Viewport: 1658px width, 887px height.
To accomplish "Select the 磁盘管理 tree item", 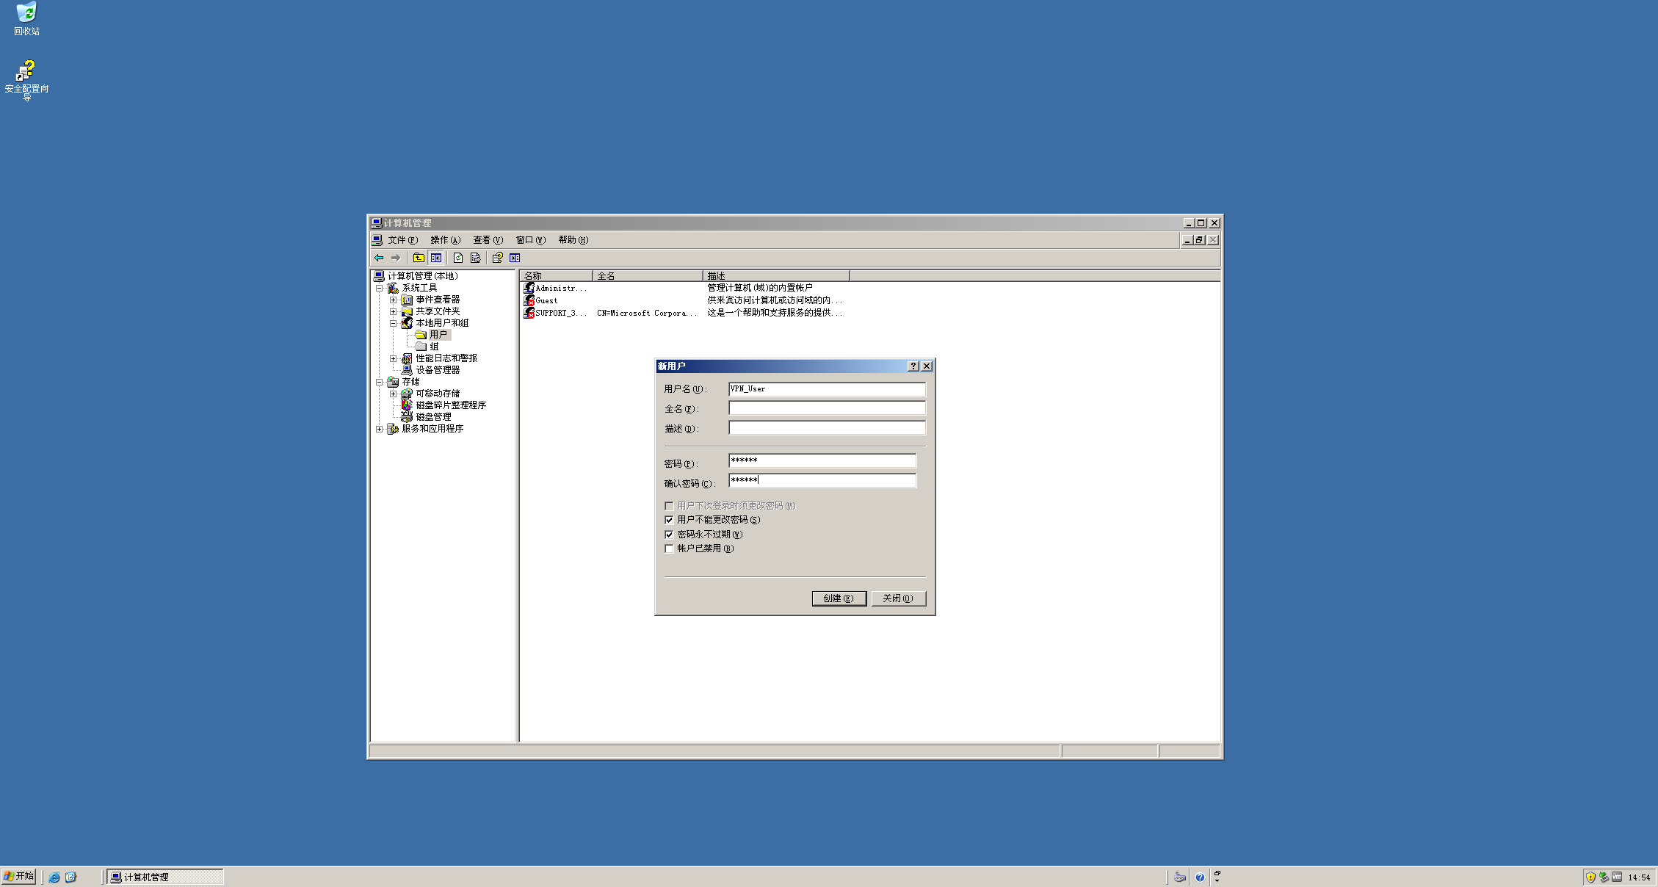I will [433, 417].
